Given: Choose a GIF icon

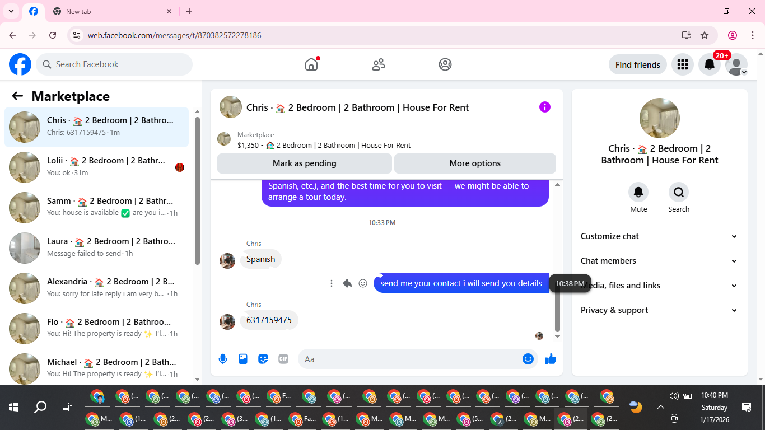Looking at the screenshot, I should [283, 359].
